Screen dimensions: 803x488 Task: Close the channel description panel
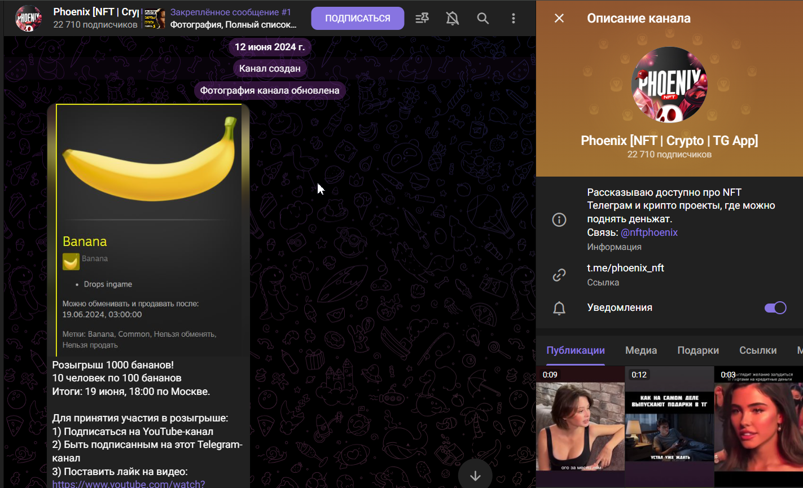[x=559, y=18]
